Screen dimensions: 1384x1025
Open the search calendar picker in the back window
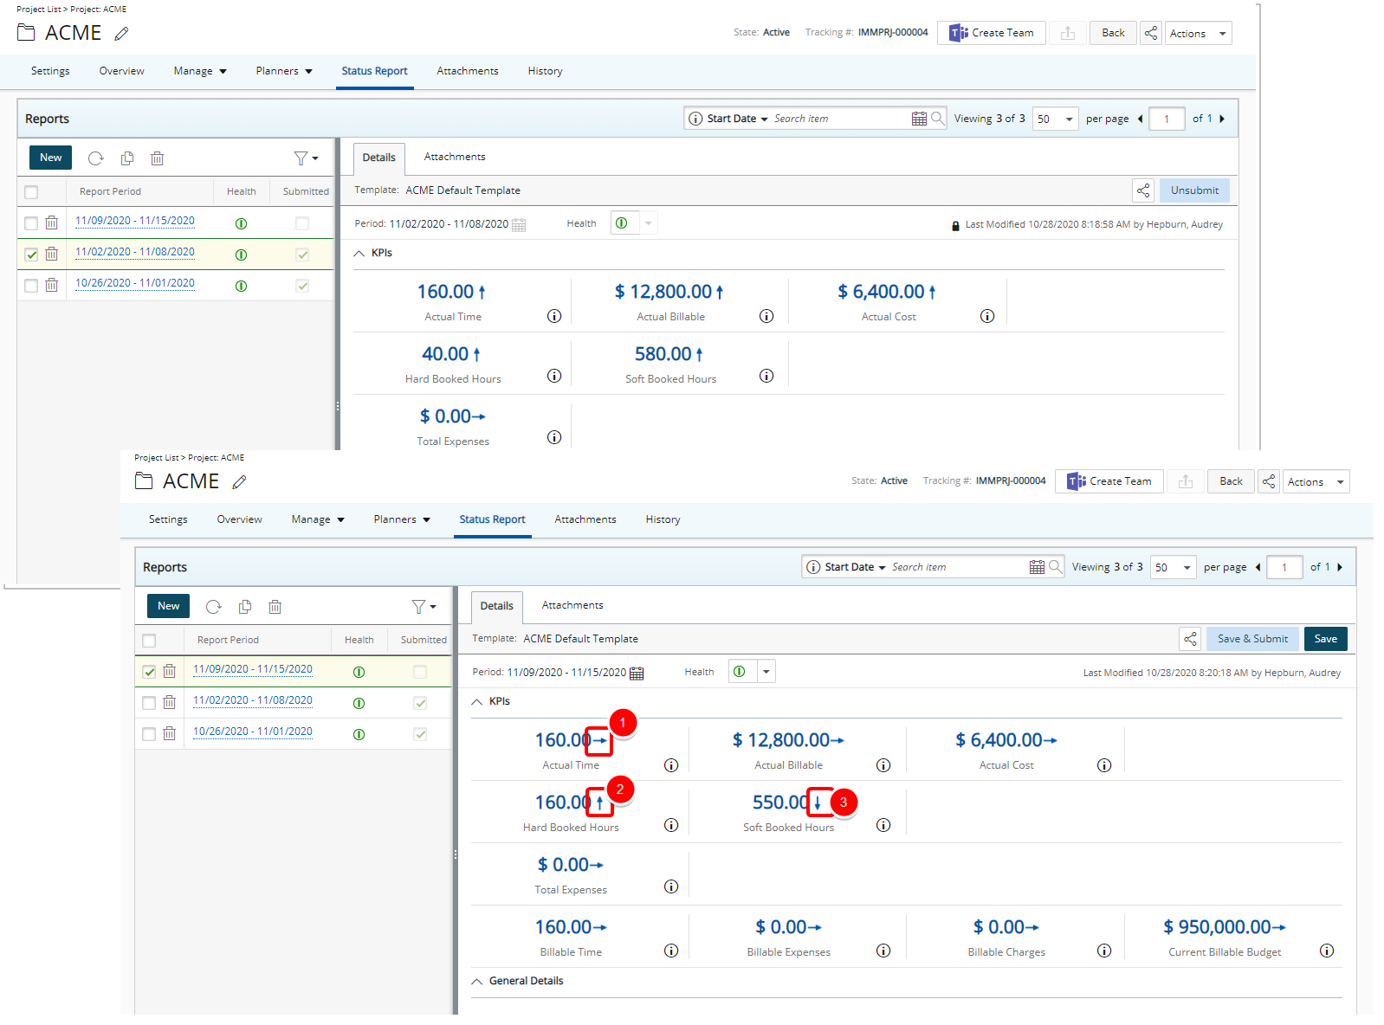[919, 119]
